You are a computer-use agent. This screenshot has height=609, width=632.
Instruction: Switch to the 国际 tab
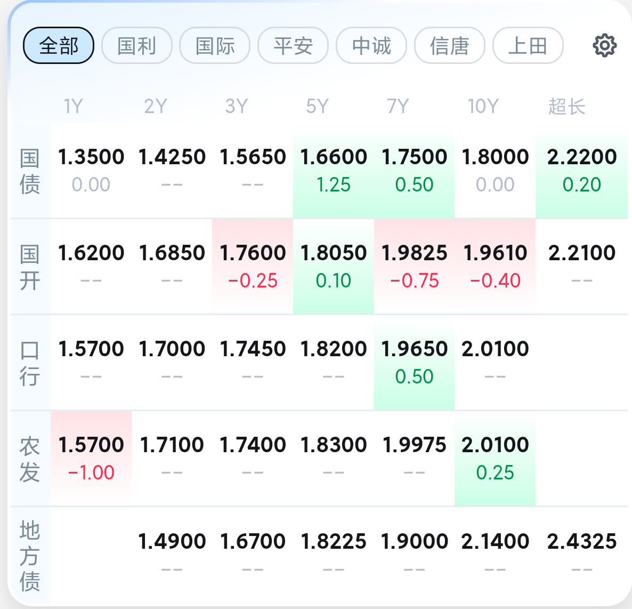(x=215, y=46)
